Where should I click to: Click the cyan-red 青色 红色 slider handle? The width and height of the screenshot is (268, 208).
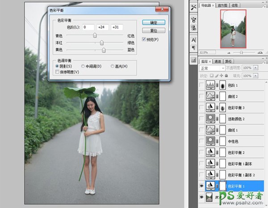click(x=95, y=35)
